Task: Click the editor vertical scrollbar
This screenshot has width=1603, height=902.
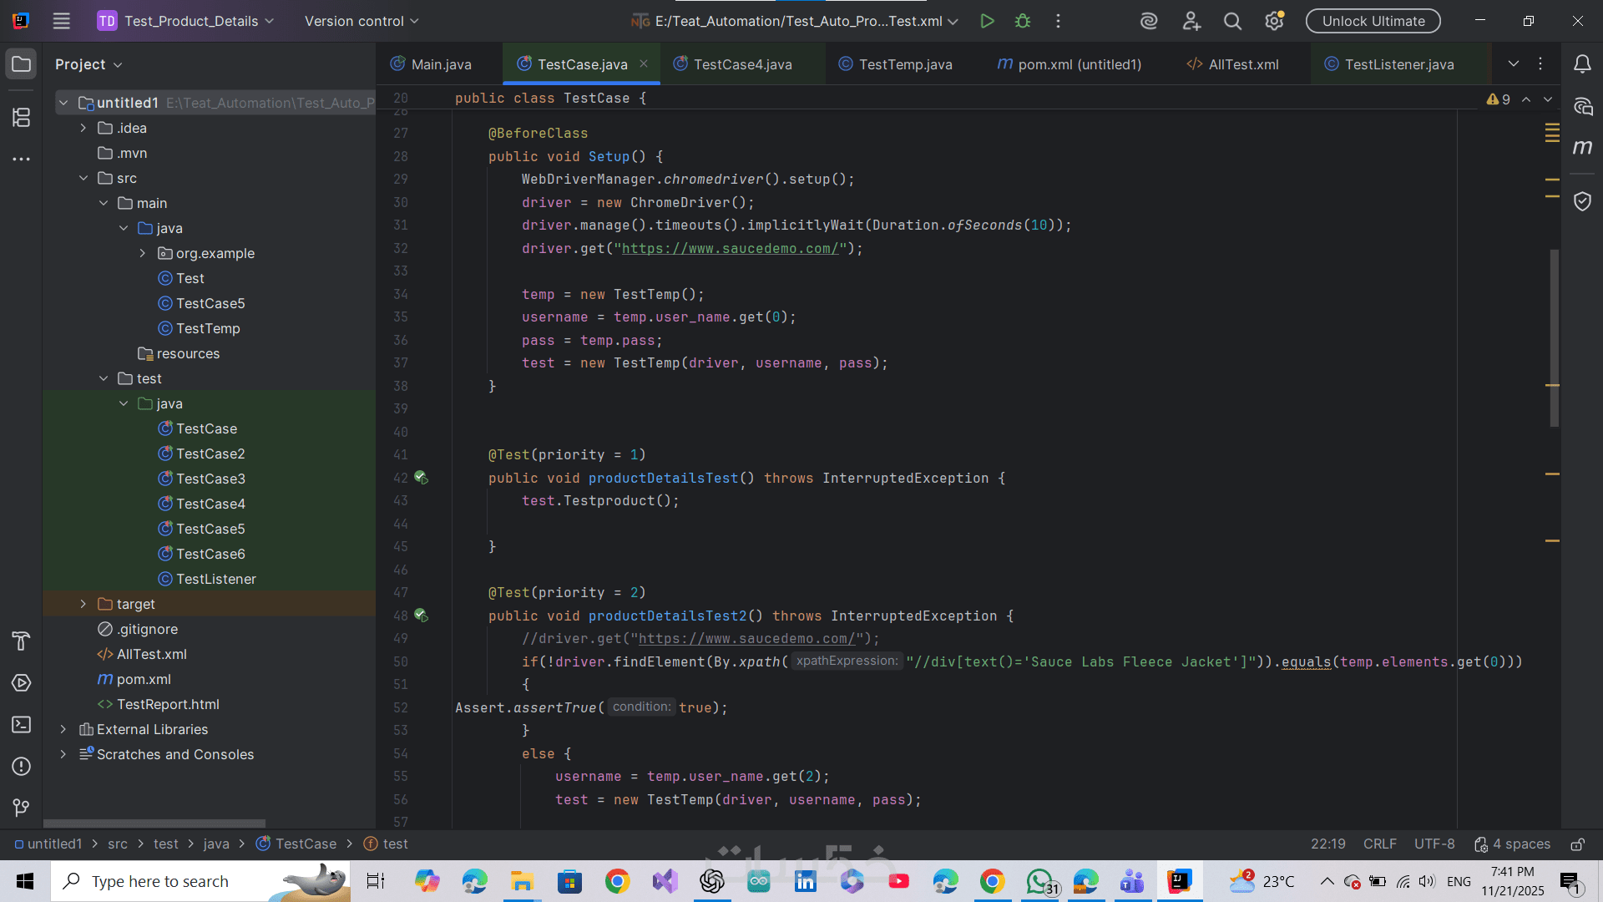Action: (1554, 338)
